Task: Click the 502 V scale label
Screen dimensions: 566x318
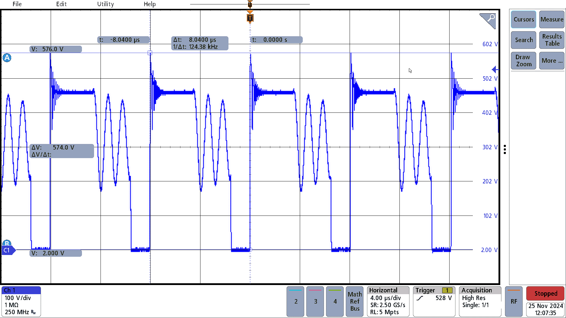Action: (490, 79)
